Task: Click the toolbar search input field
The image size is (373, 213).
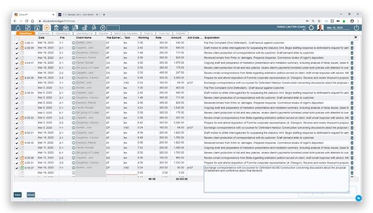Action: tap(113, 28)
